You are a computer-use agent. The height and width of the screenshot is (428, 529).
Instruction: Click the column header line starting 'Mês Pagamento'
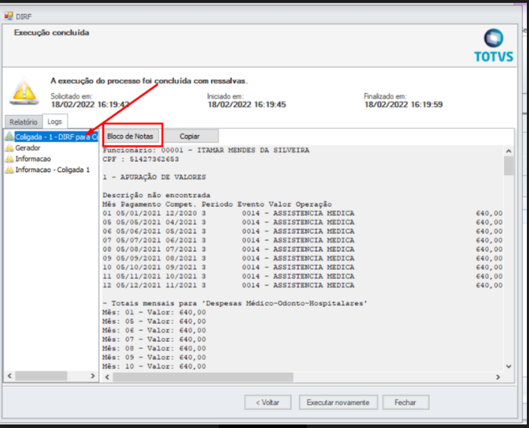click(217, 204)
